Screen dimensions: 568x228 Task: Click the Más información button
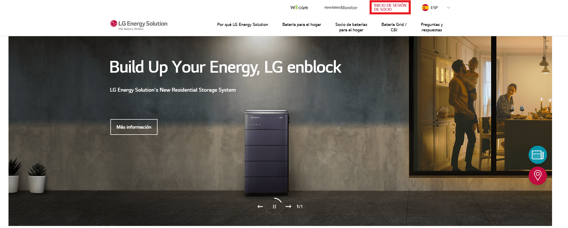pyautogui.click(x=134, y=127)
